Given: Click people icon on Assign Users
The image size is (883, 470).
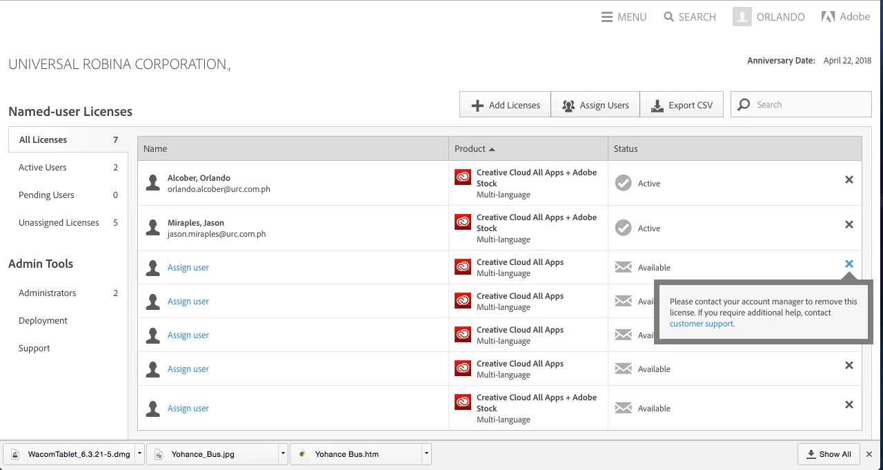Looking at the screenshot, I should click(x=568, y=106).
